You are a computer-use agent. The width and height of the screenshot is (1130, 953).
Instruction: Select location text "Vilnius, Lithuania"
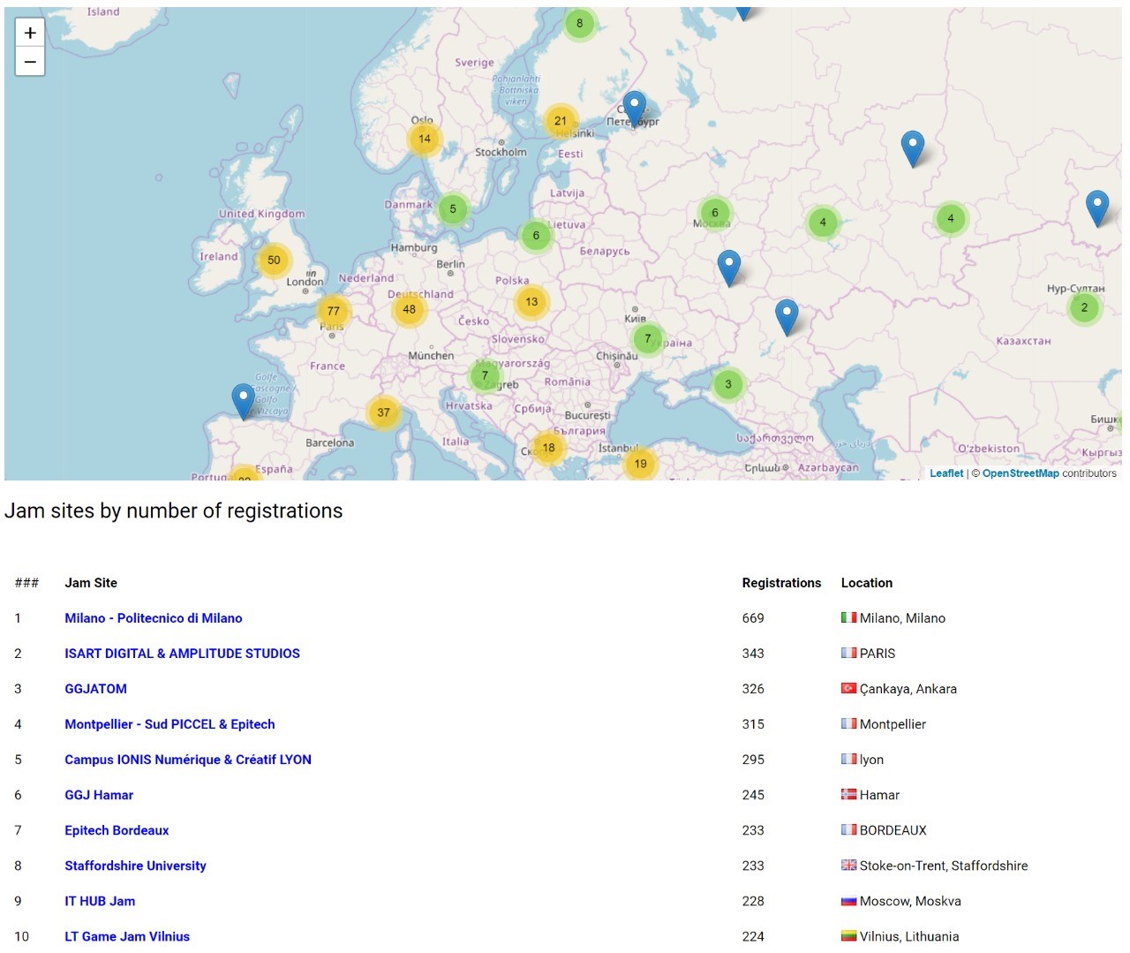[x=909, y=936]
